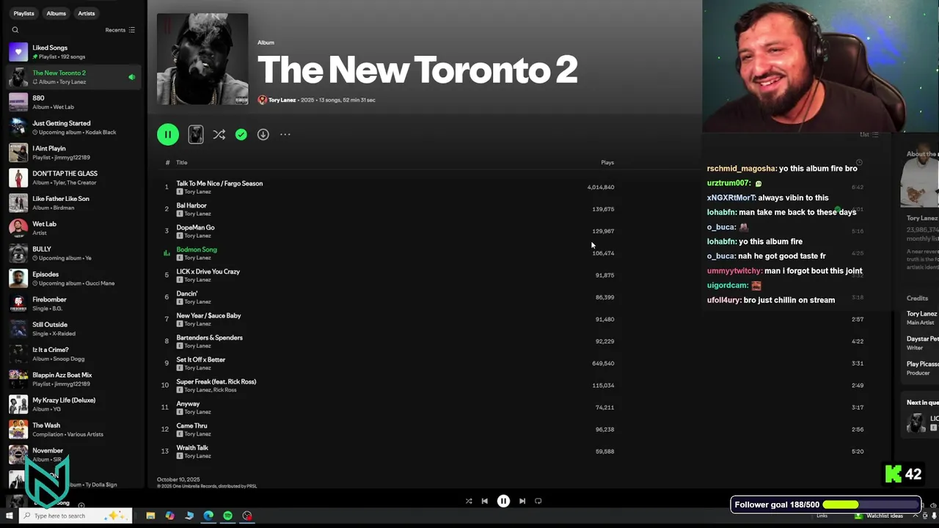Open the I Aint Playin playlist
The width and height of the screenshot is (939, 528).
(73, 153)
